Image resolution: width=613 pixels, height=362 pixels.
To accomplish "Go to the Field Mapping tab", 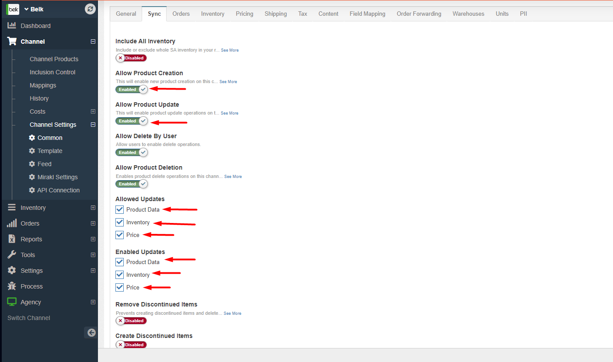I will (x=368, y=14).
